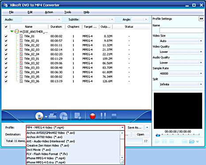Uncheck the Title_02_02 checkbox

6,45
